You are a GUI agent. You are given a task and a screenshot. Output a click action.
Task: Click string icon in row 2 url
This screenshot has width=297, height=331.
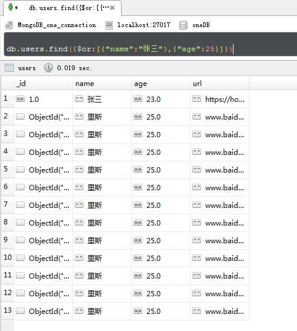pos(196,117)
